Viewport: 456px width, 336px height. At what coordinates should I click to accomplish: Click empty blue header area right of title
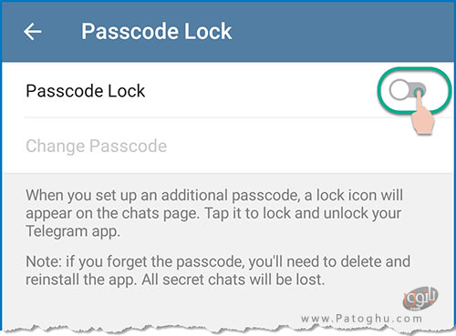(x=340, y=32)
